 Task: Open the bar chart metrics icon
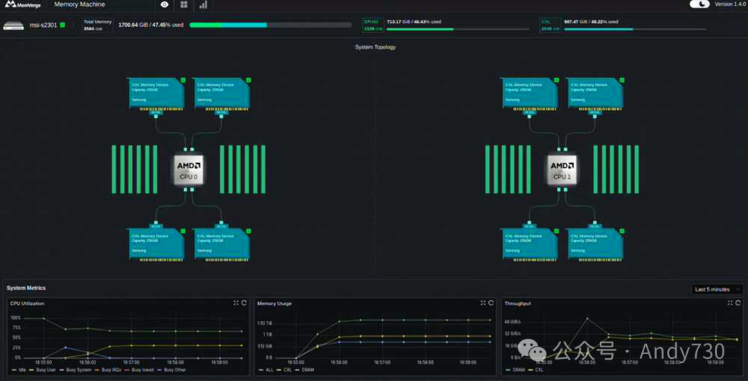(203, 5)
